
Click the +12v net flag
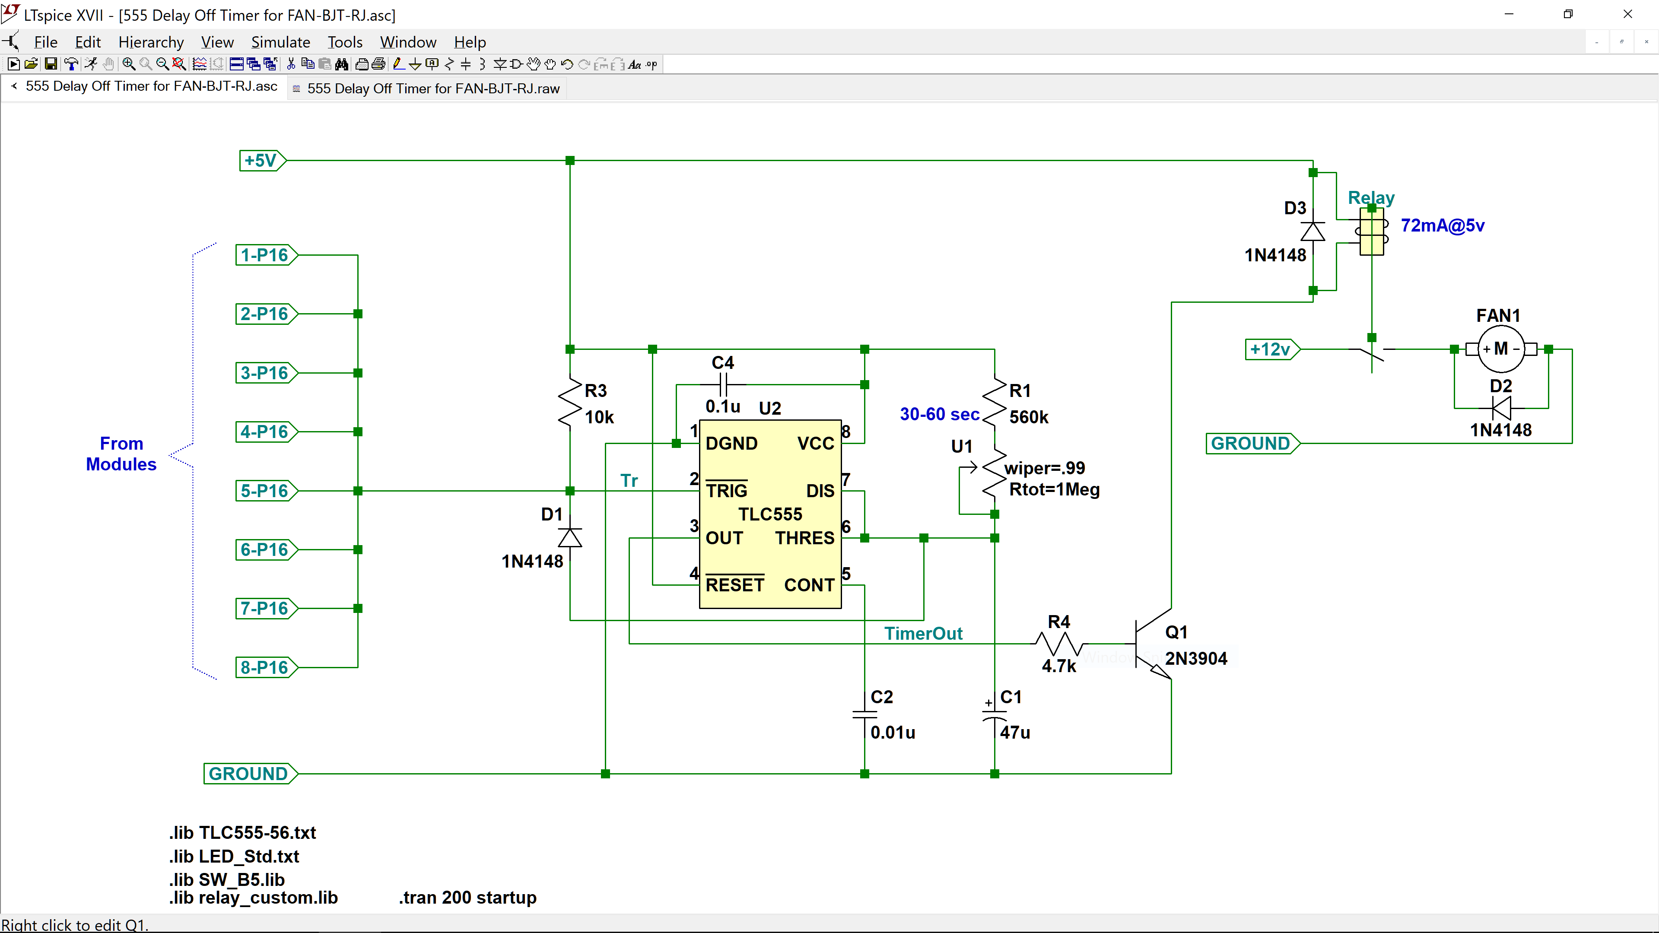tap(1272, 349)
